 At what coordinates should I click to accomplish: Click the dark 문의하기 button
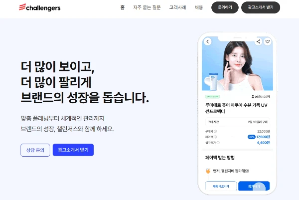pyautogui.click(x=225, y=7)
